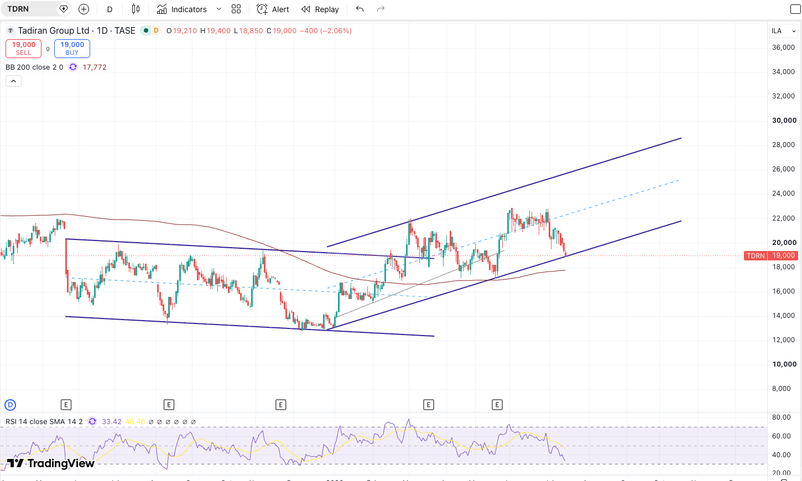Click the plus-circle compare symbol icon
This screenshot has height=481, width=802.
(84, 9)
